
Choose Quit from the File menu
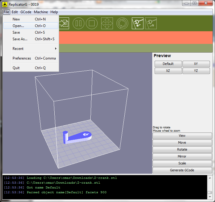point(31,68)
